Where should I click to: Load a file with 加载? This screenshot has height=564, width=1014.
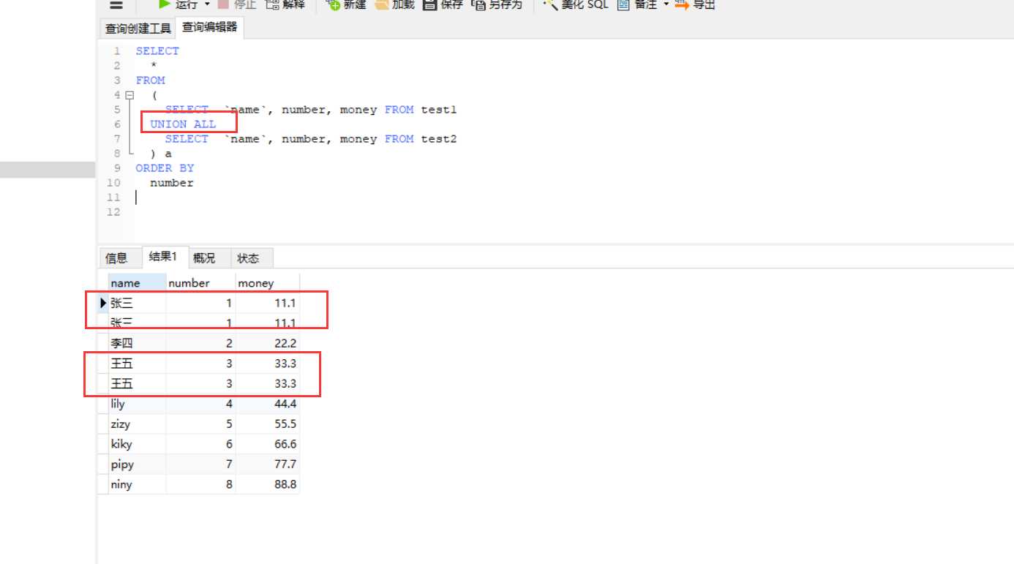coord(394,4)
